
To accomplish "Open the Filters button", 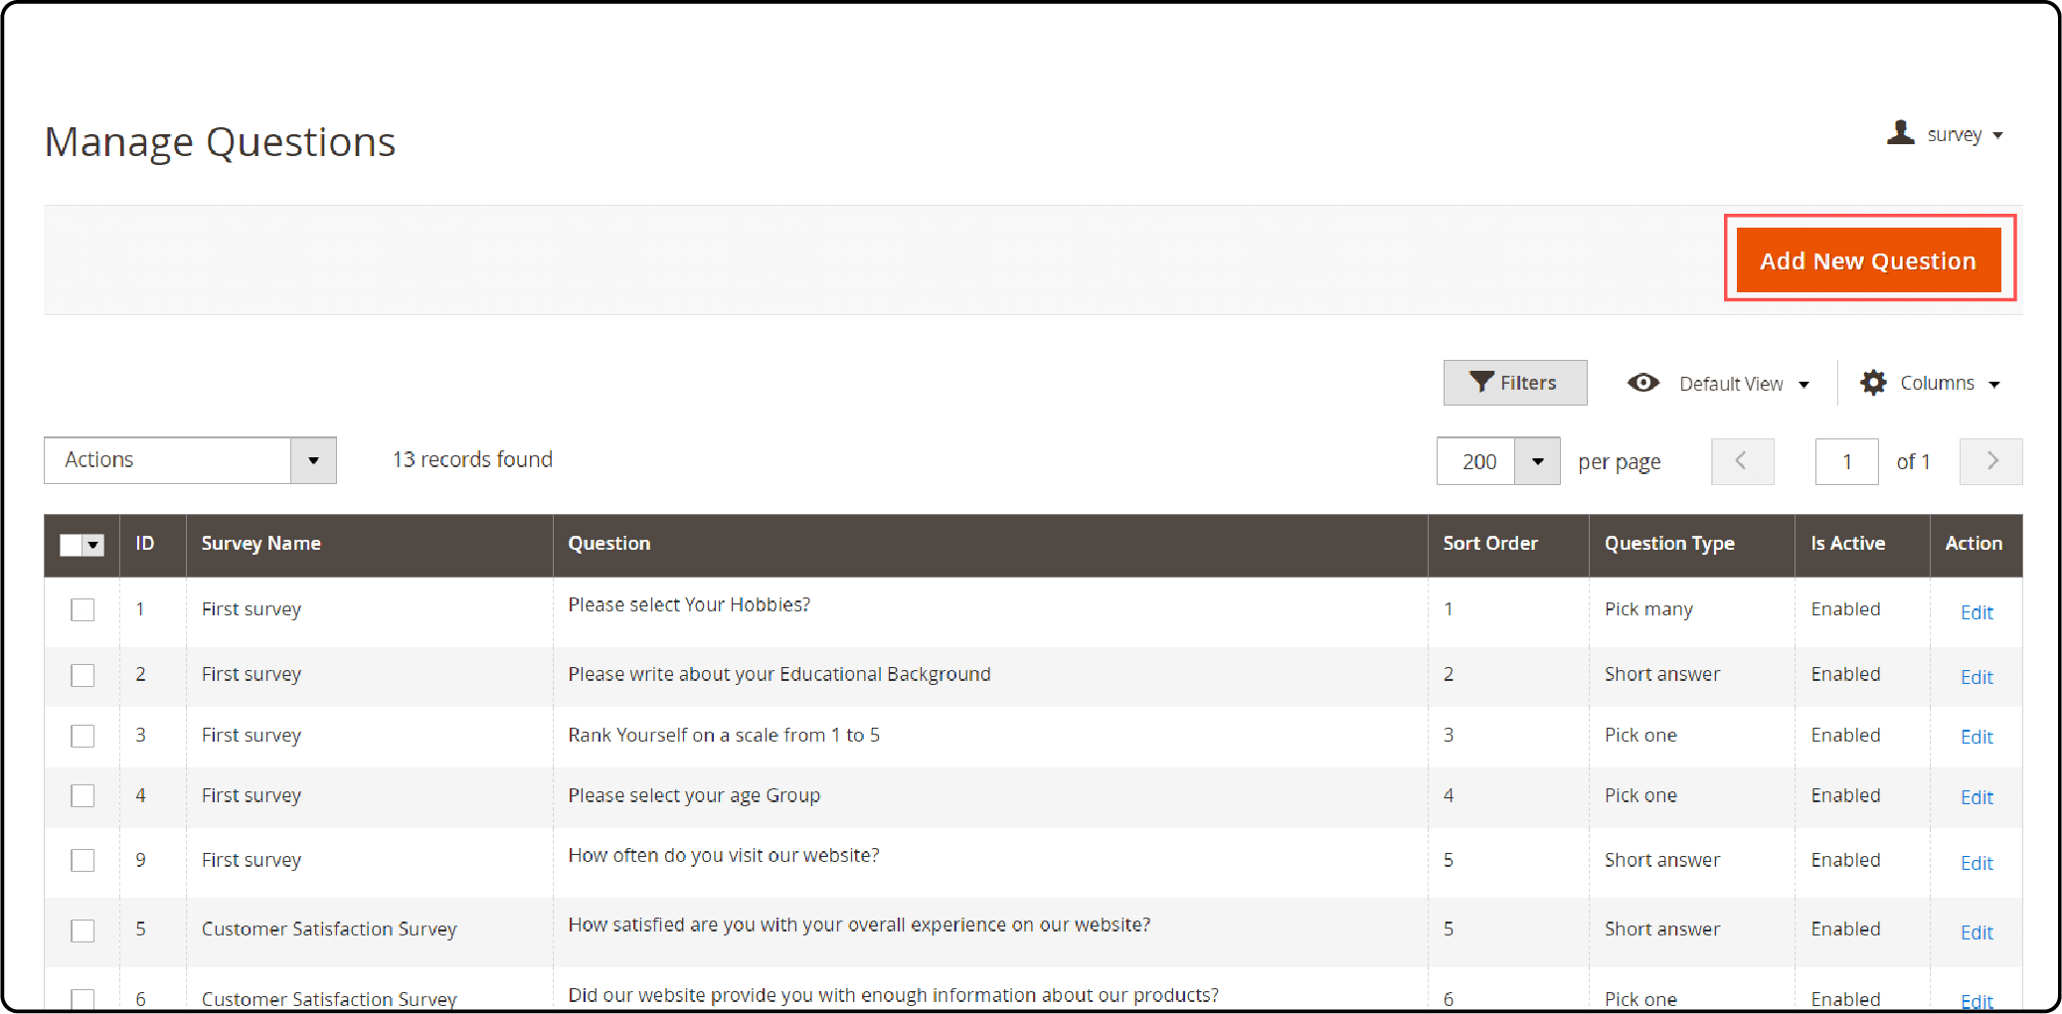I will click(1515, 383).
